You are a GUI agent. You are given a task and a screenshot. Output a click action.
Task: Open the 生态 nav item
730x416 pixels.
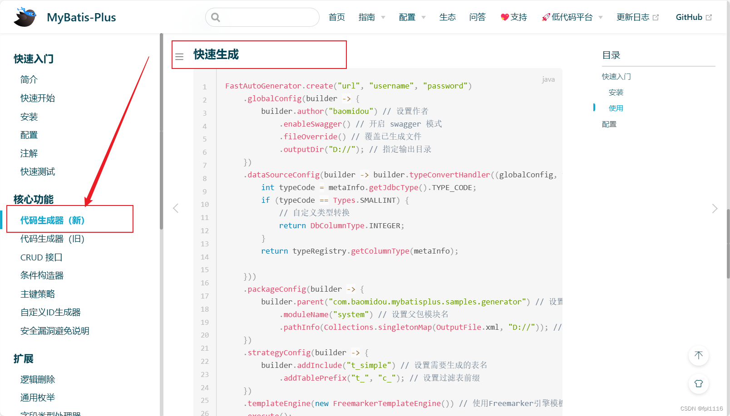(448, 17)
